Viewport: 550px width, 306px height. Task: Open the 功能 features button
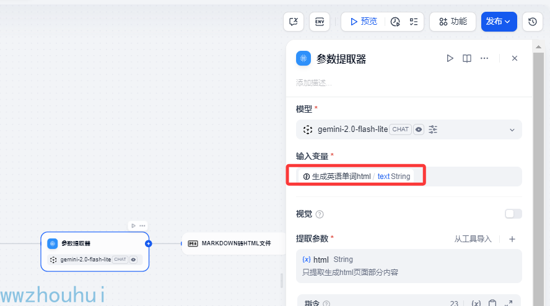coord(453,22)
